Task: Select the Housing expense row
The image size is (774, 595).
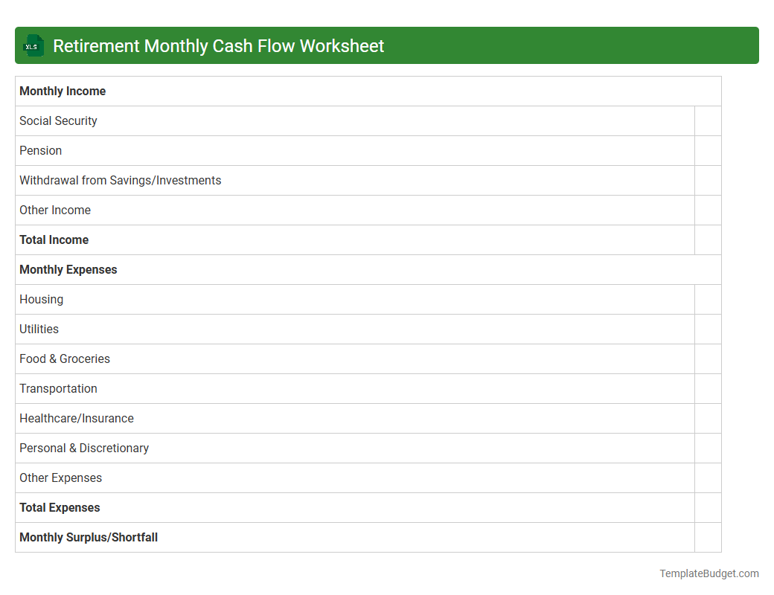Action: point(41,299)
